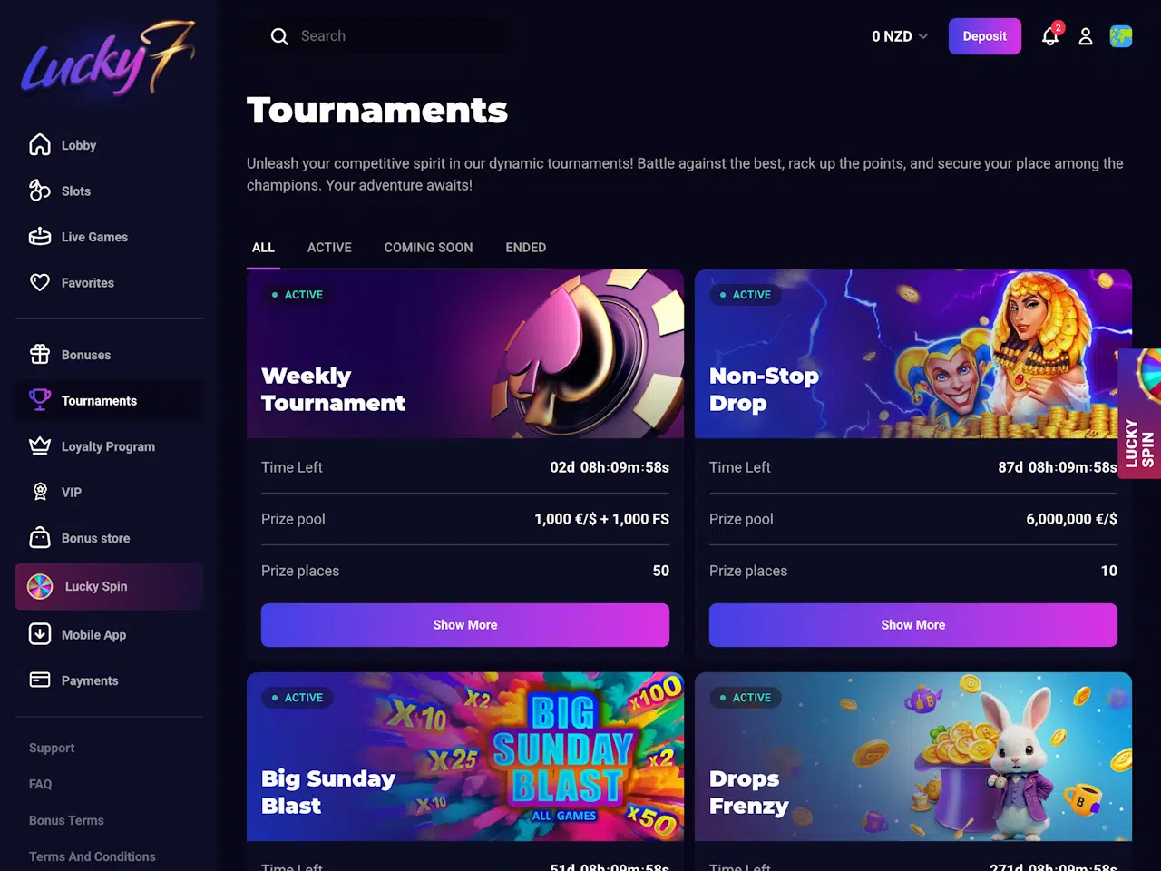Click the Deposit button
Screen dimensions: 1161x871
985,36
